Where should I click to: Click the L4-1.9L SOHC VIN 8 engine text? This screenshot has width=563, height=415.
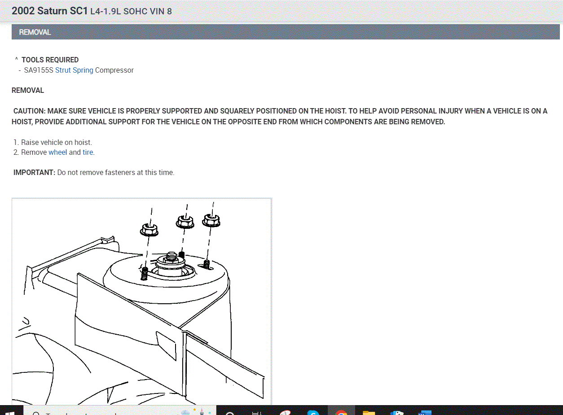[131, 11]
